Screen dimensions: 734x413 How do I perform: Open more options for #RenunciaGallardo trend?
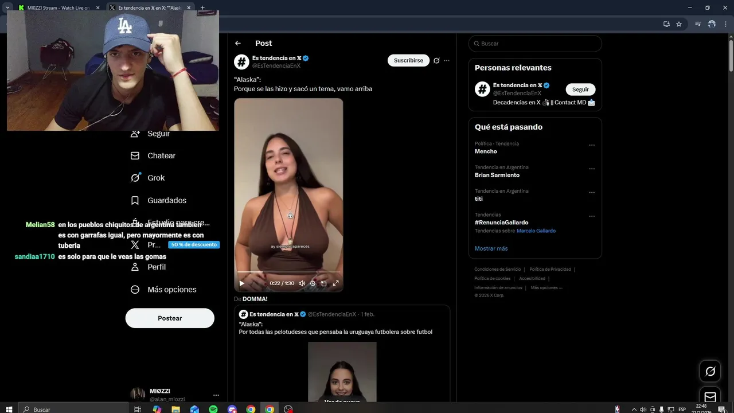coord(592,216)
